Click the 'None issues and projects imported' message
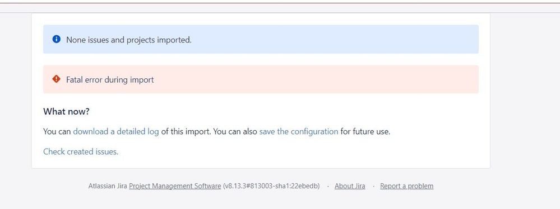The height and width of the screenshot is (209, 560). (129, 40)
